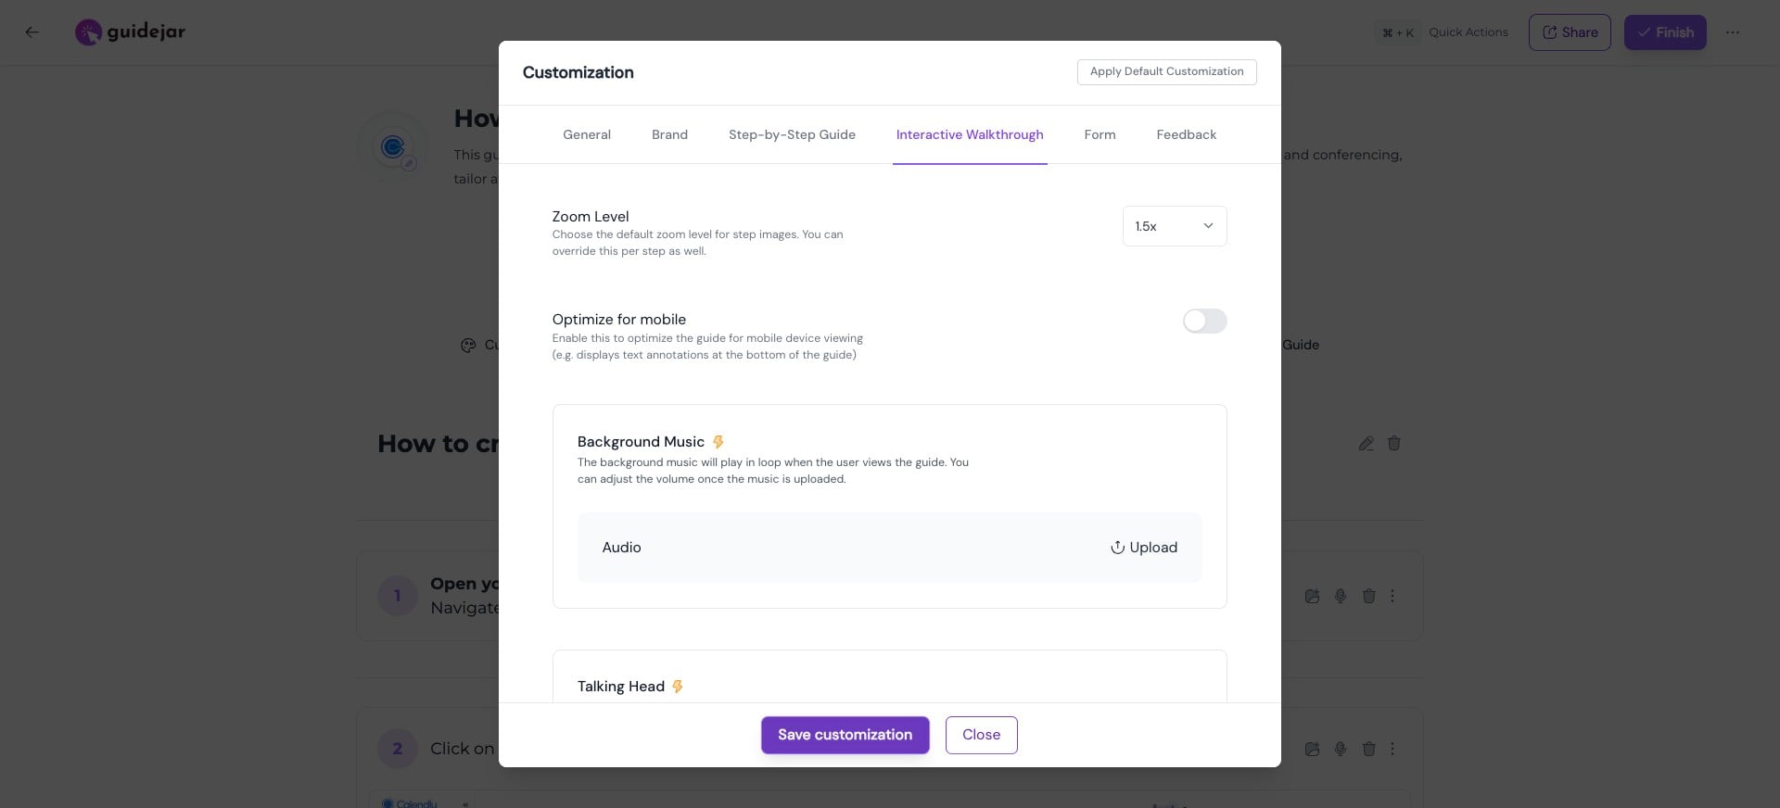Open the top-right ellipsis options menu
The width and height of the screenshot is (1780, 808).
coord(1732,32)
